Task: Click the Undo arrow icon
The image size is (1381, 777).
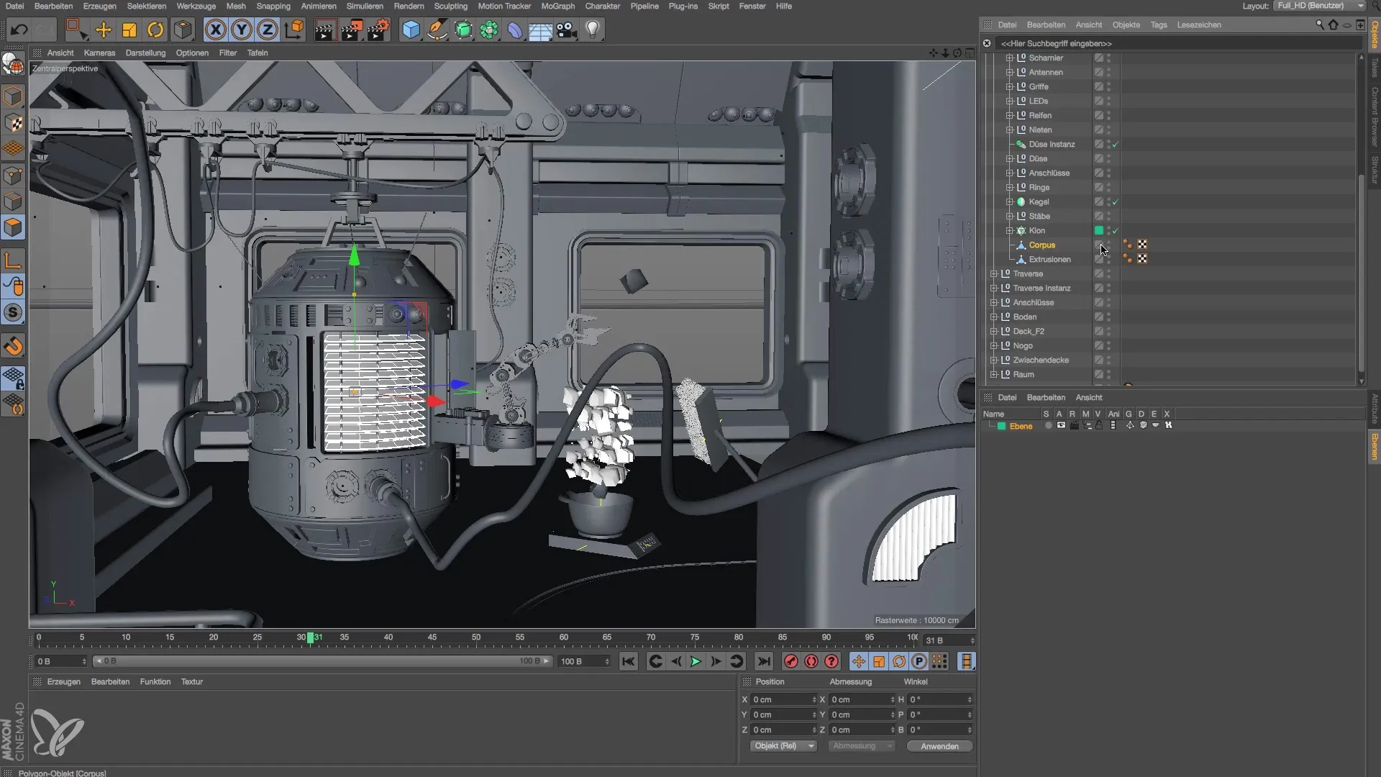Action: click(x=19, y=30)
